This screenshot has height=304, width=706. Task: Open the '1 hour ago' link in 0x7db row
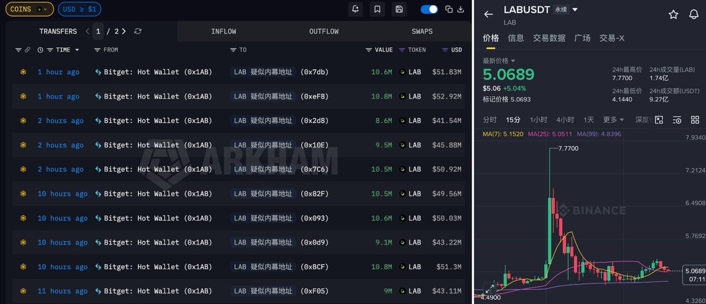pyautogui.click(x=58, y=72)
